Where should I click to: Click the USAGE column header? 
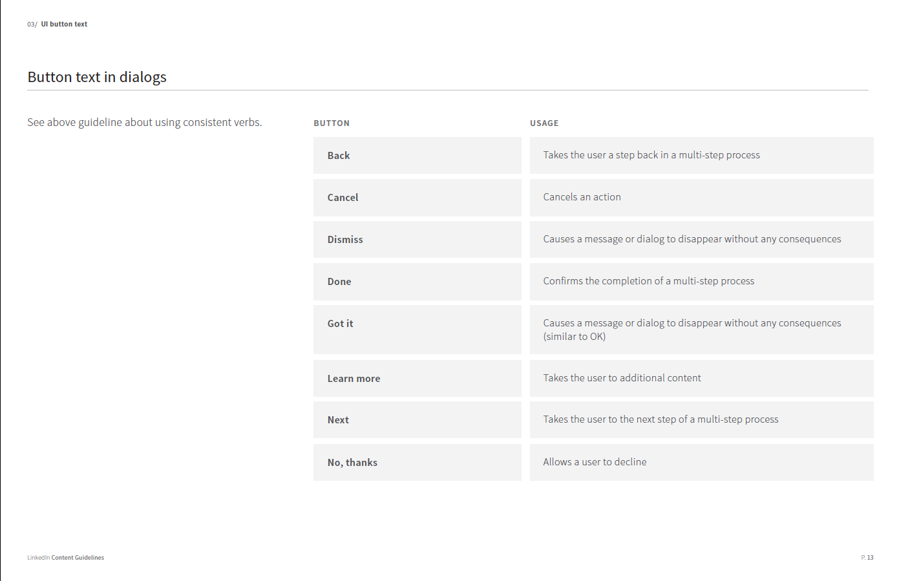[544, 123]
